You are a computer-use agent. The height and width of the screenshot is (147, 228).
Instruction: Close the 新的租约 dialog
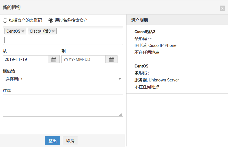coord(222,8)
